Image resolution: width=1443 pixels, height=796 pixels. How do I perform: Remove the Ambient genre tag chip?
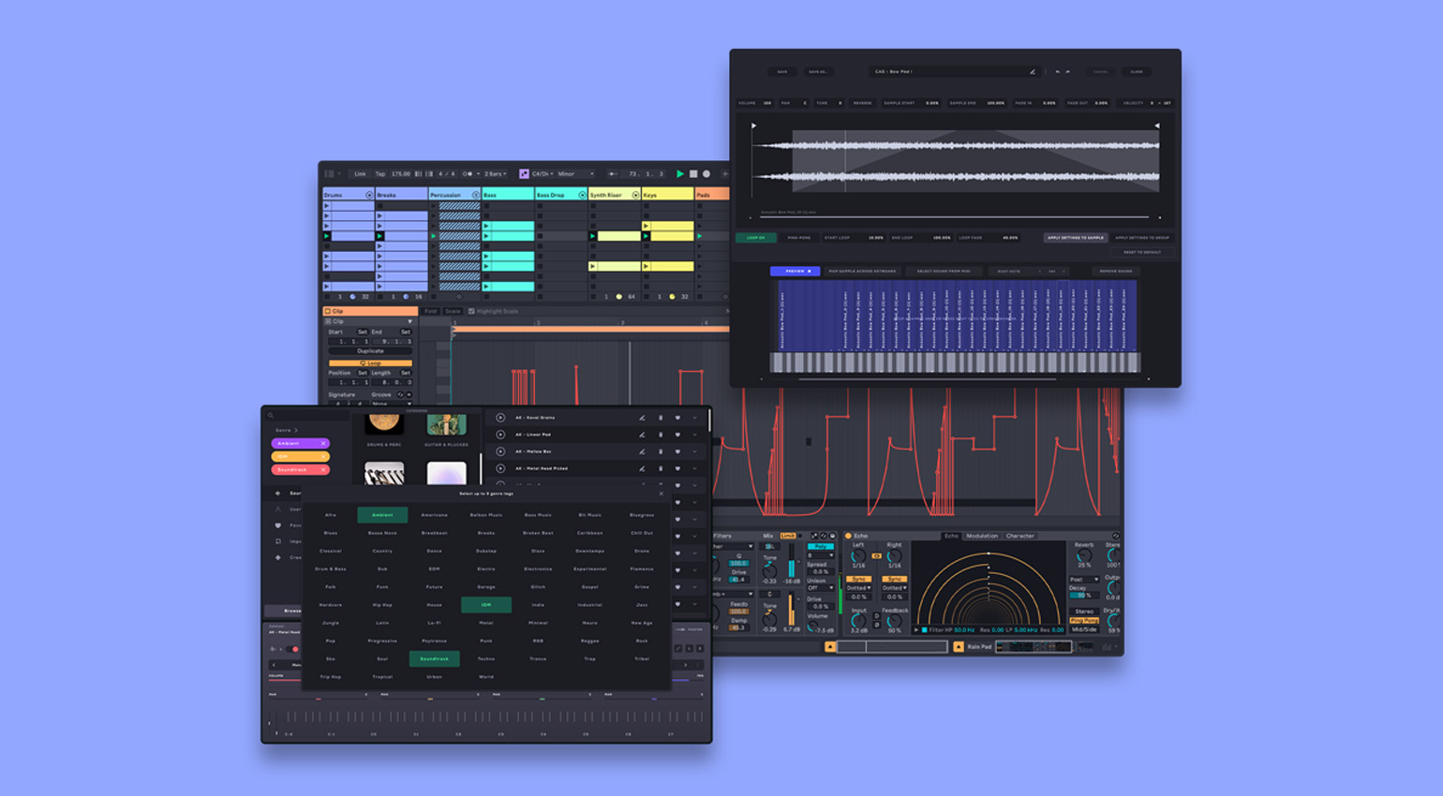[x=323, y=443]
